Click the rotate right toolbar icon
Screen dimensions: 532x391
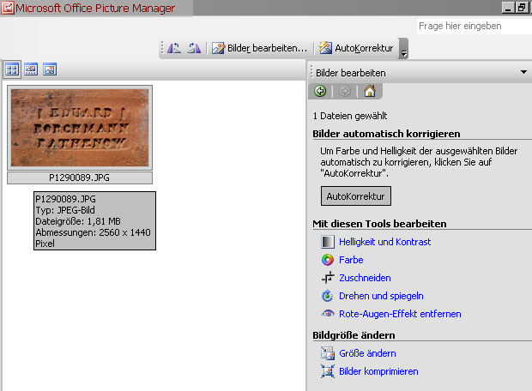[x=194, y=48]
